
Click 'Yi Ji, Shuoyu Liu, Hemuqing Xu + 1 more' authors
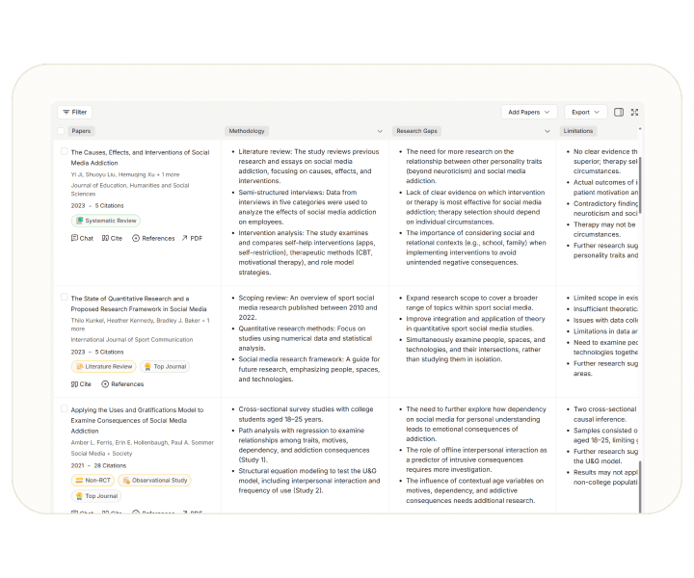[125, 174]
